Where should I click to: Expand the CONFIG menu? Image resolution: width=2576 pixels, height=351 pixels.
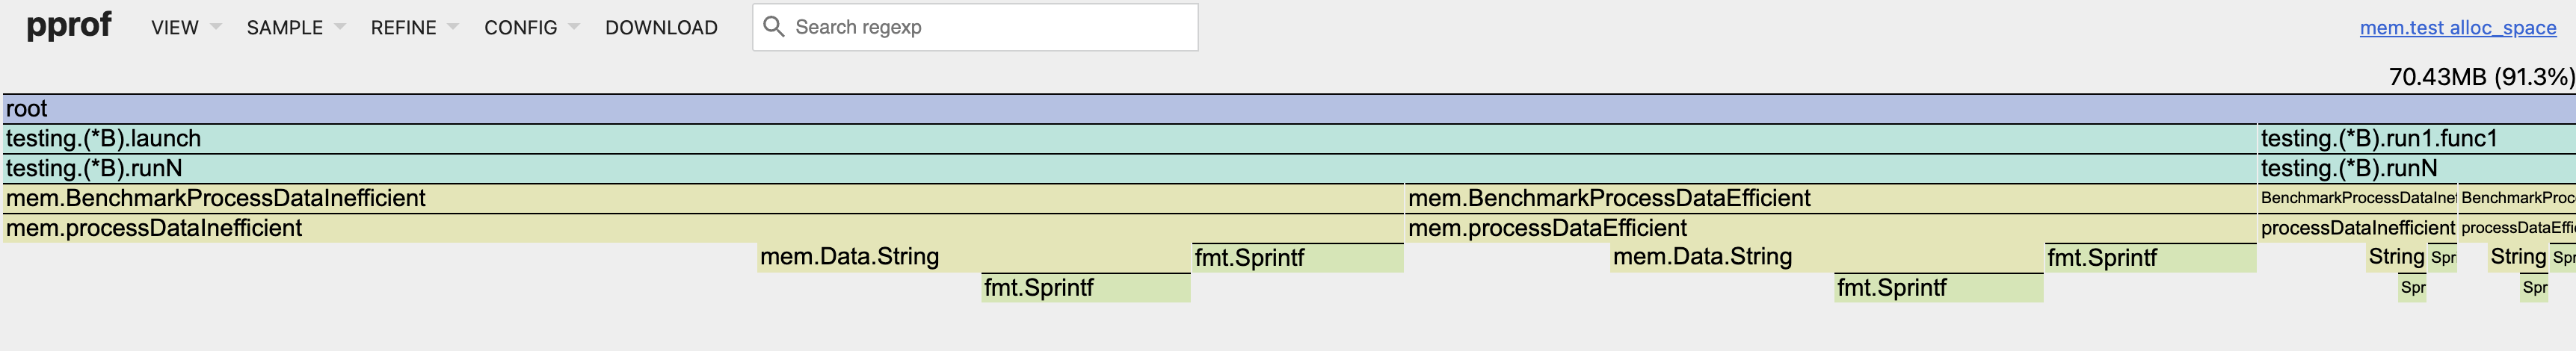531,28
